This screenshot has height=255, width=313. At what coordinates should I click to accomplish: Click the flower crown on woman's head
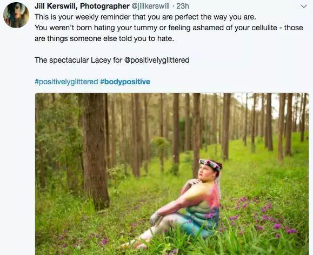(210, 165)
